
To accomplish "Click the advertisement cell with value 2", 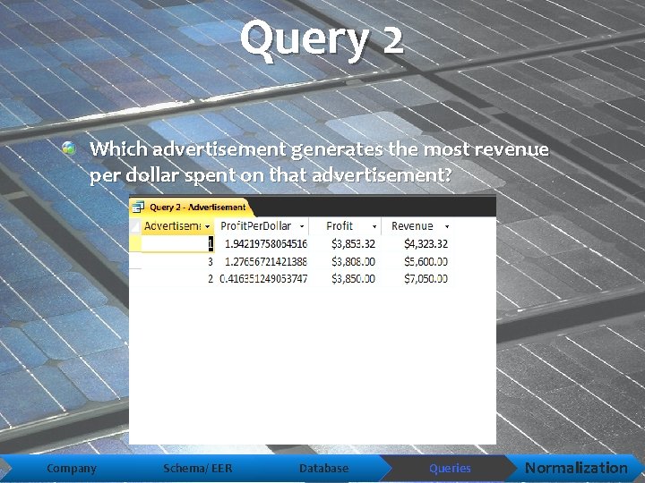I will pos(177,279).
